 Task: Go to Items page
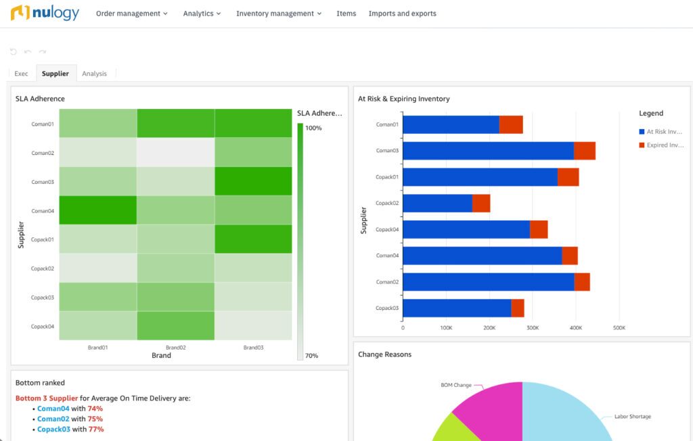pyautogui.click(x=346, y=14)
